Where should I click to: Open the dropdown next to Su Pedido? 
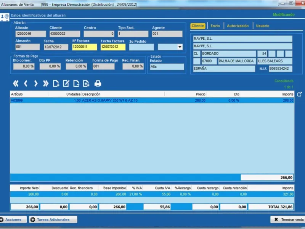(x=180, y=47)
